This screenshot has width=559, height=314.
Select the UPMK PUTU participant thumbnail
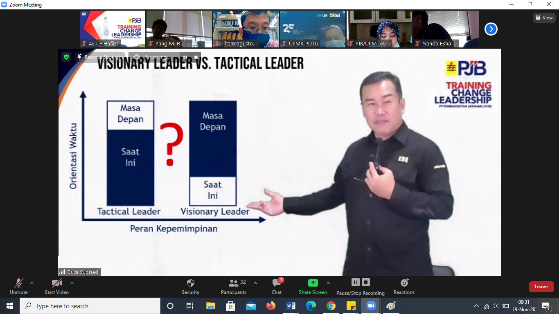tap(313, 29)
